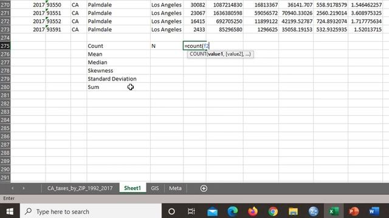Click the value 16813367 cell

(261, 5)
